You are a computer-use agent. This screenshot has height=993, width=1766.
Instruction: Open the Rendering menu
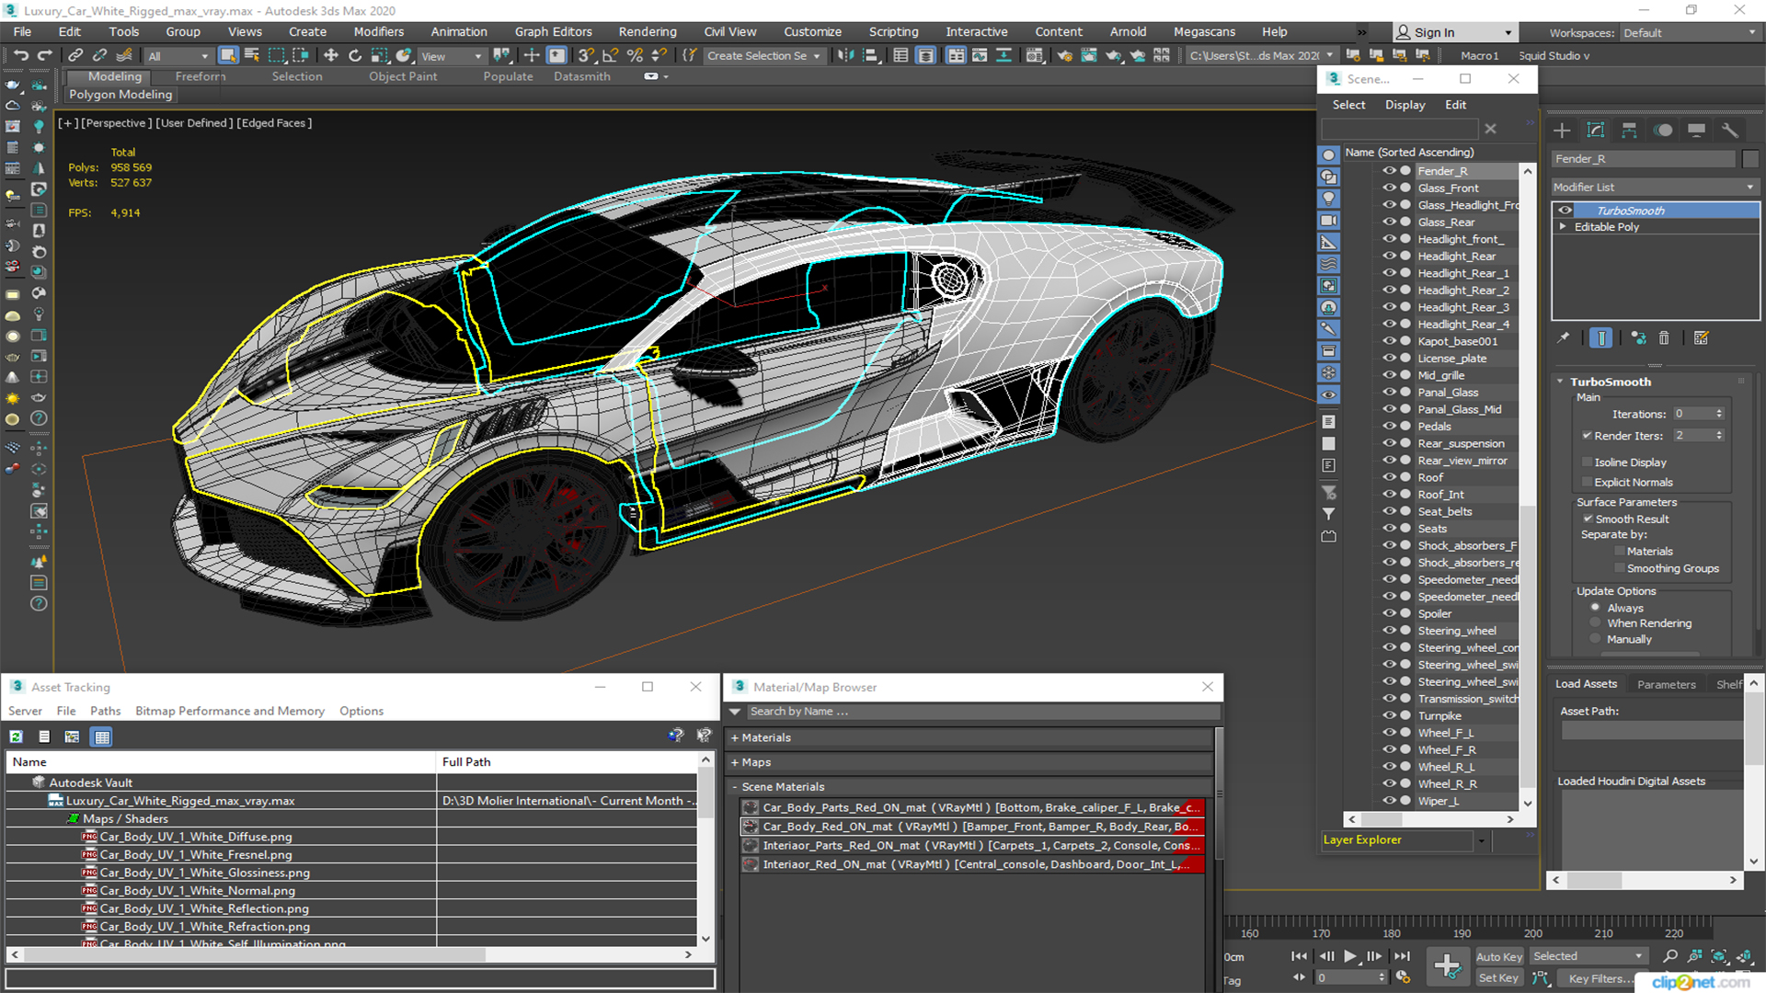pyautogui.click(x=647, y=31)
